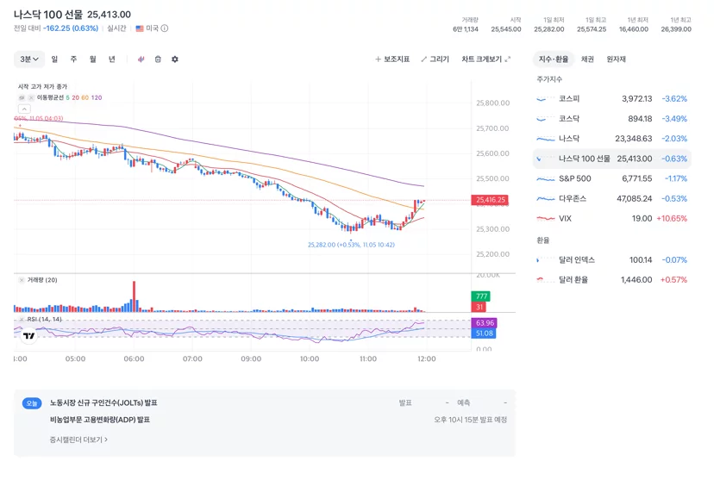Switch to the 원자재 tab

pyautogui.click(x=616, y=59)
